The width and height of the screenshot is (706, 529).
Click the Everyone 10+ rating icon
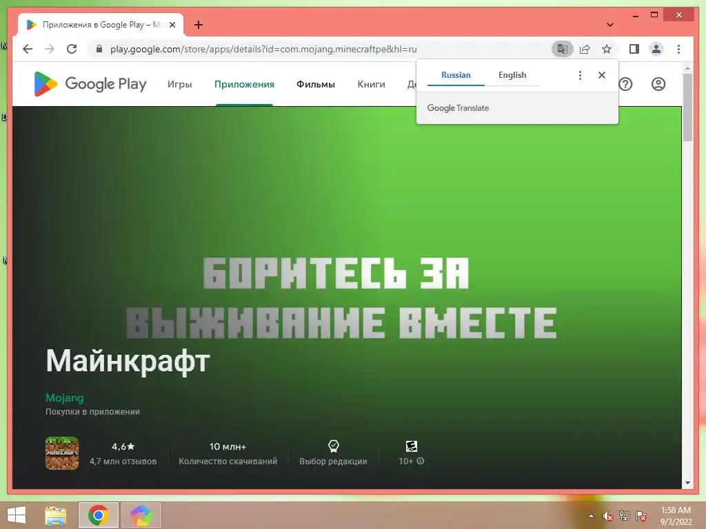[411, 446]
